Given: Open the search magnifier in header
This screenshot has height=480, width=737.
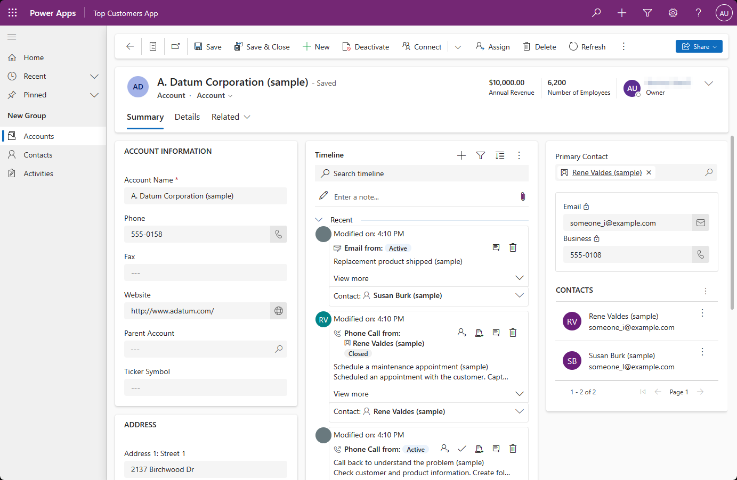Looking at the screenshot, I should (x=596, y=13).
